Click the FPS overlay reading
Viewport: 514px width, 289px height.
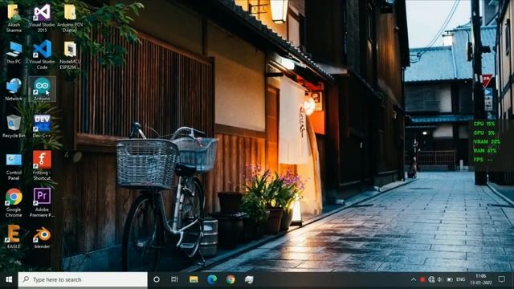pyautogui.click(x=483, y=160)
